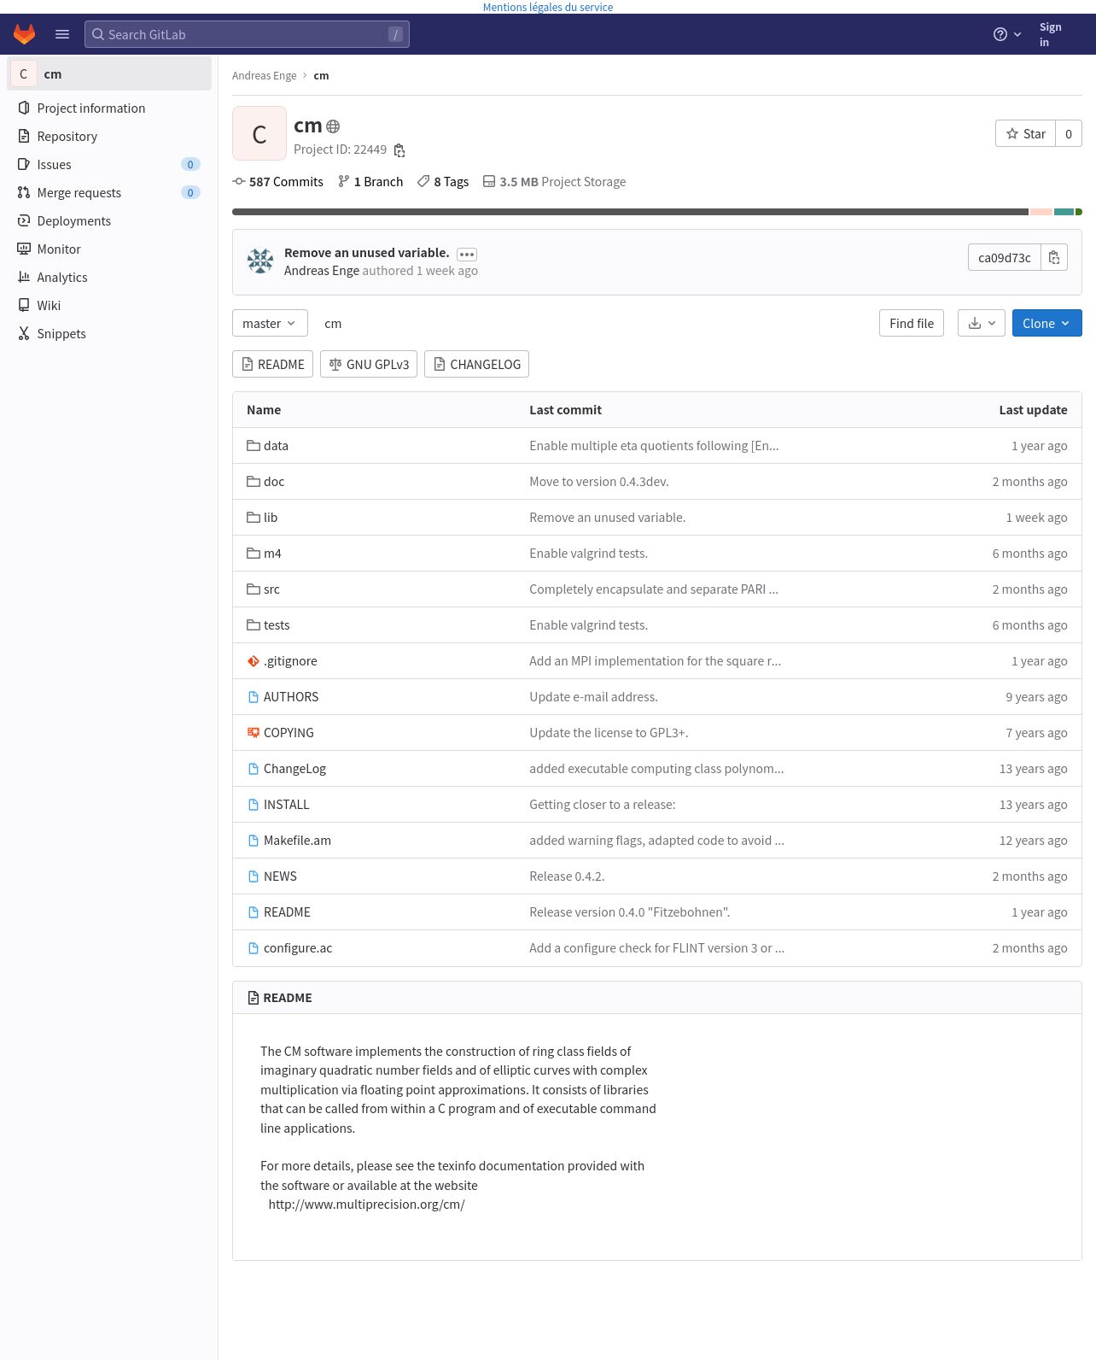Star the cm project
This screenshot has width=1096, height=1360.
1025,134
